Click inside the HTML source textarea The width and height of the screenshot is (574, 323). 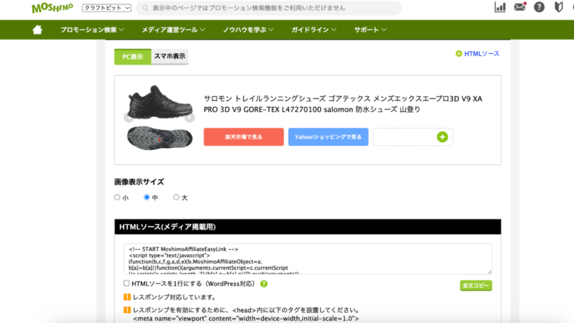pos(308,259)
